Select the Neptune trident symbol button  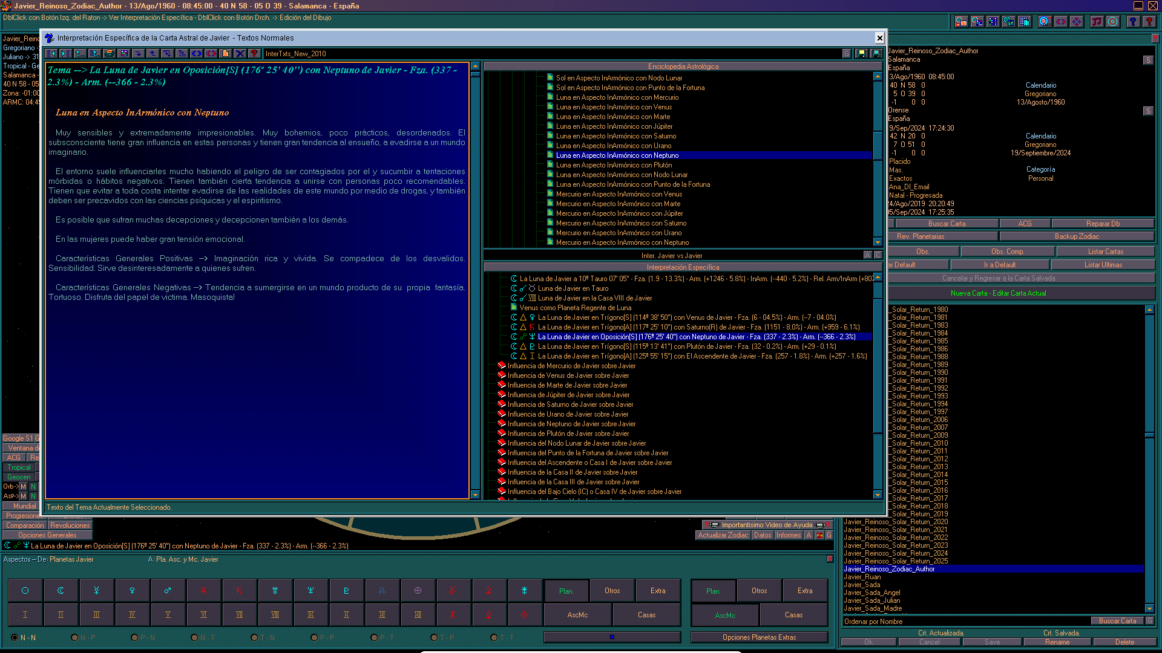310,591
